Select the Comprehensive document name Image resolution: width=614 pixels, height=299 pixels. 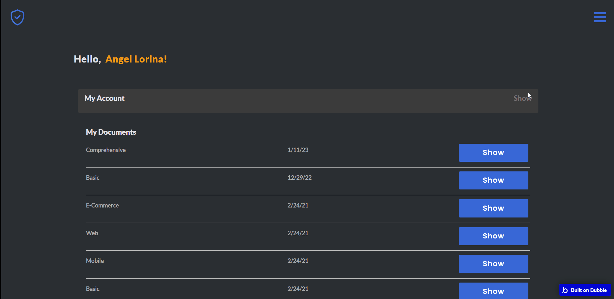[106, 150]
